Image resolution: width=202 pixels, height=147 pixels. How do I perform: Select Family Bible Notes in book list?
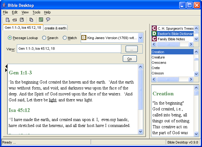(172, 39)
